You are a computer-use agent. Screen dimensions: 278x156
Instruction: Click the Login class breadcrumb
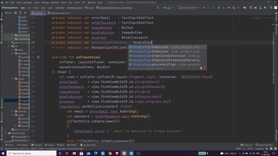pos(89,8)
